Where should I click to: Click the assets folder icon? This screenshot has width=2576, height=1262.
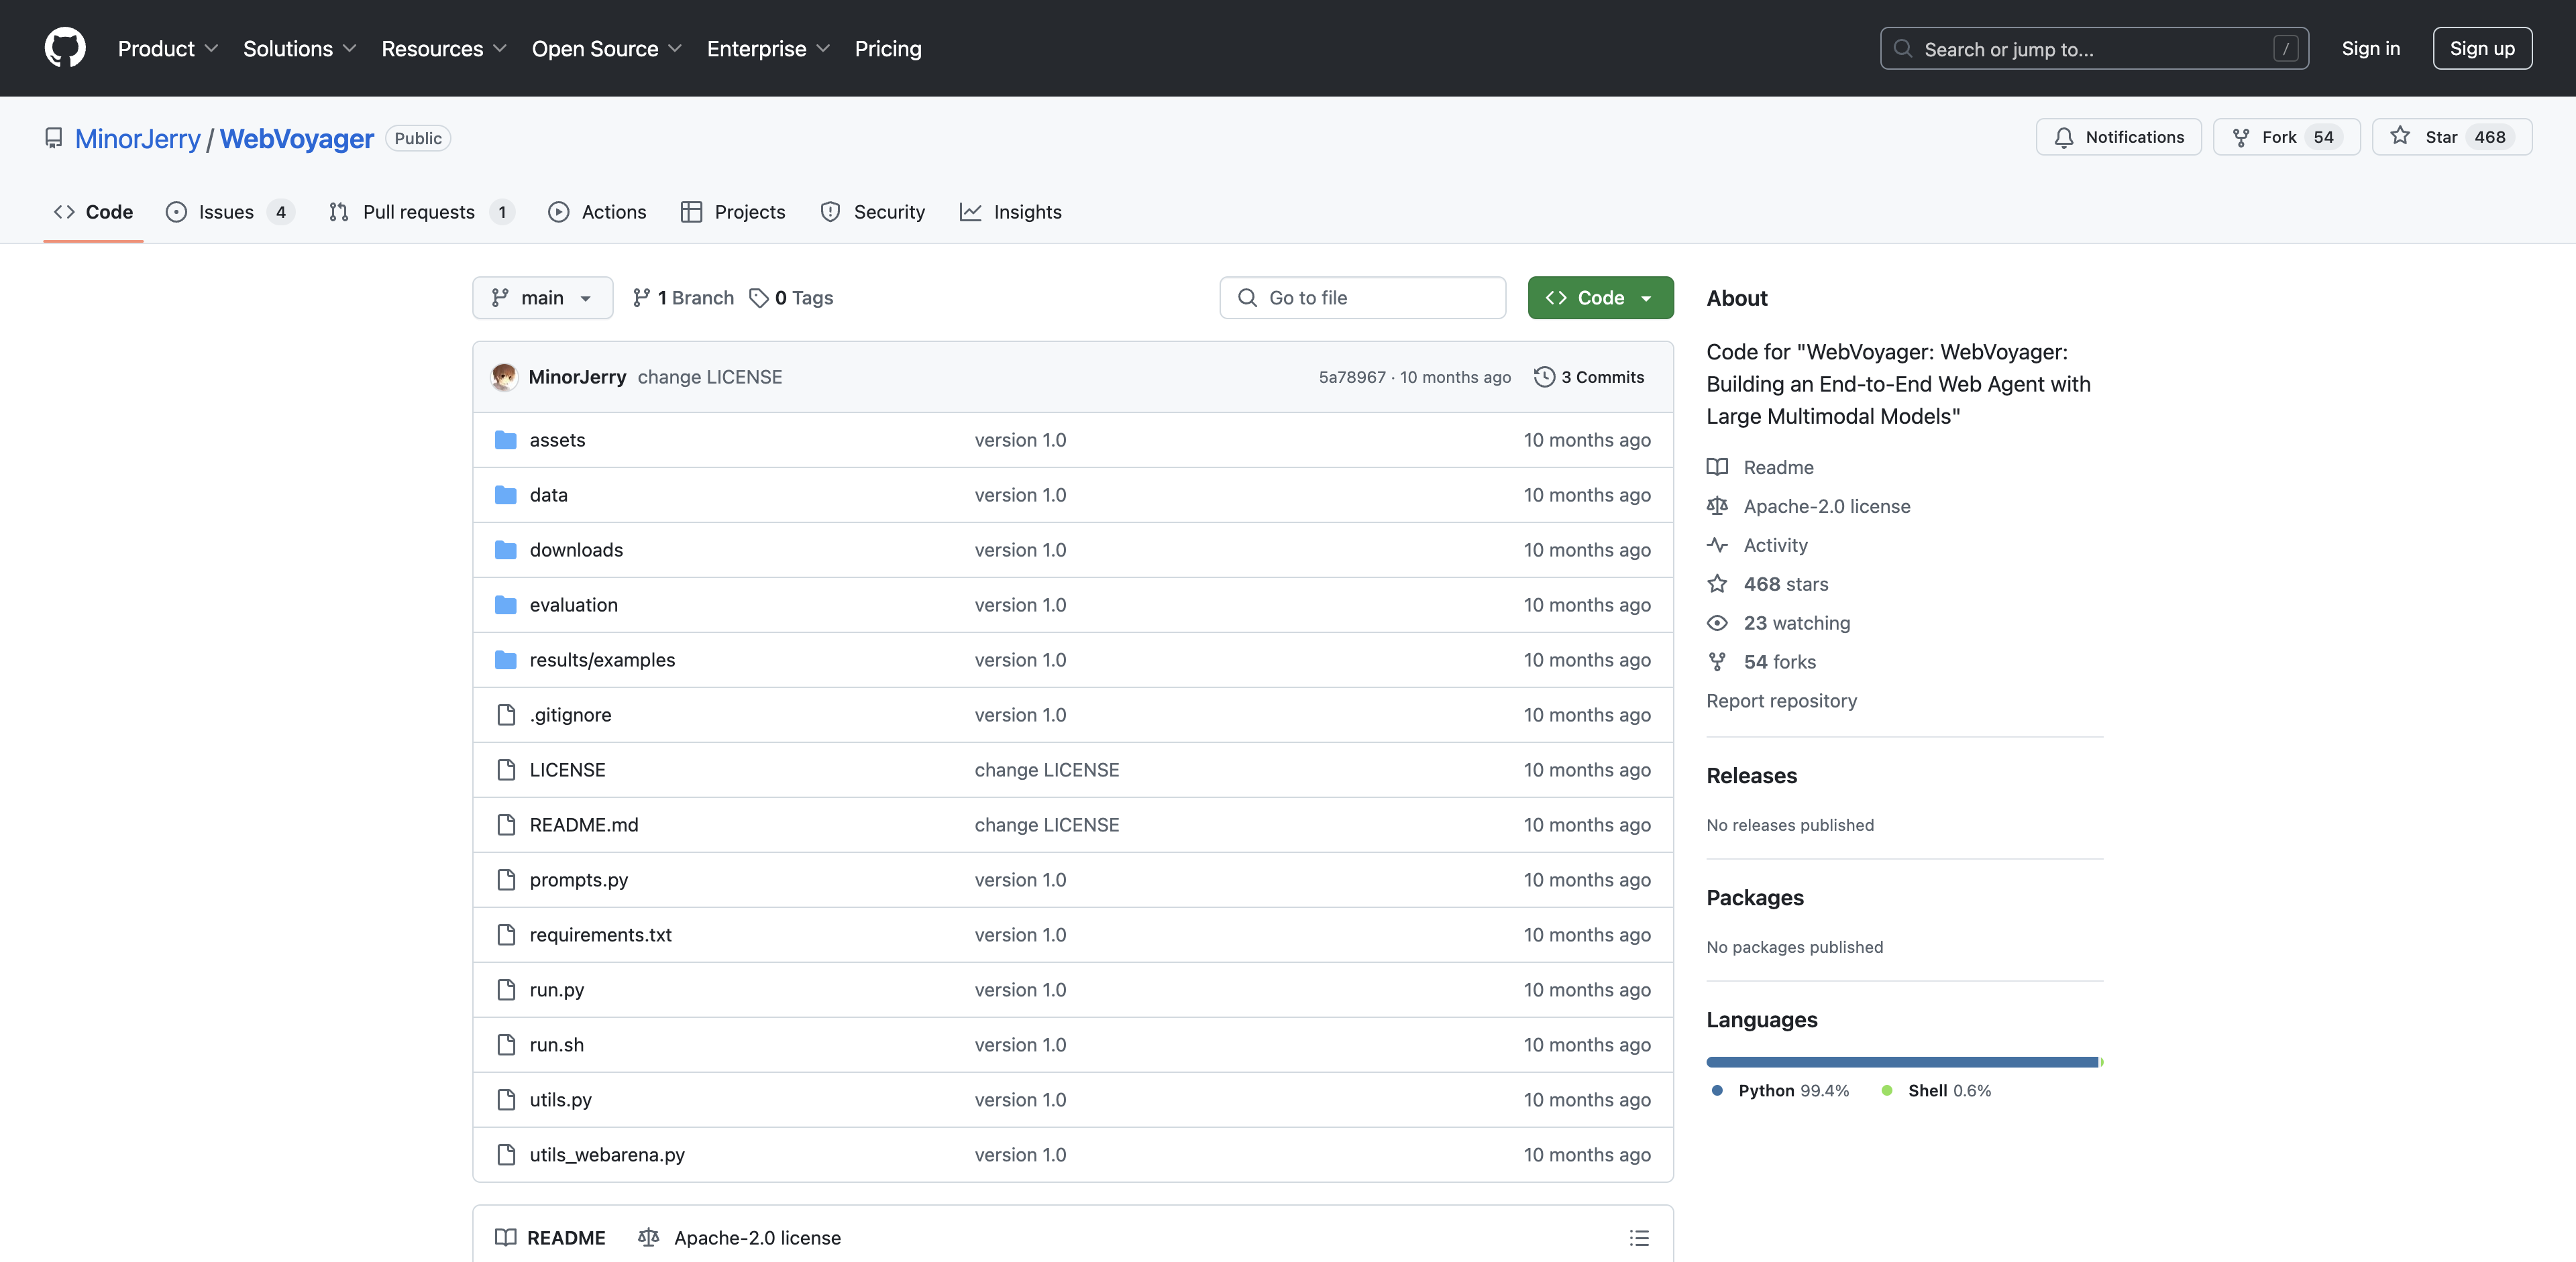coord(506,440)
